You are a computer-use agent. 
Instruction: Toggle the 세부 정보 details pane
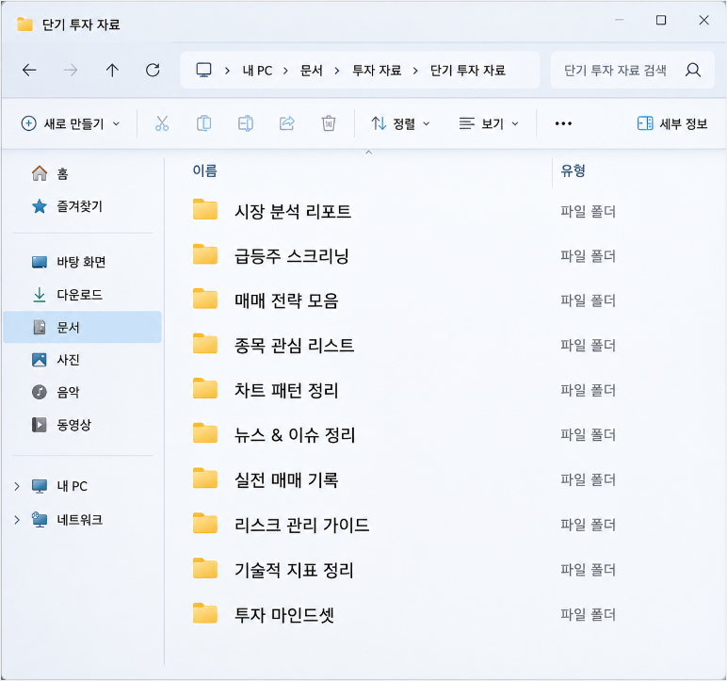[671, 123]
